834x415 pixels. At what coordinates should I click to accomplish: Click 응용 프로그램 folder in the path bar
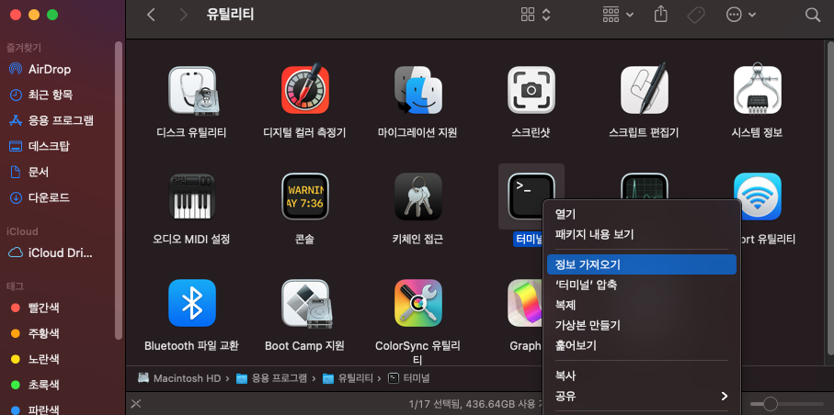[x=271, y=378]
